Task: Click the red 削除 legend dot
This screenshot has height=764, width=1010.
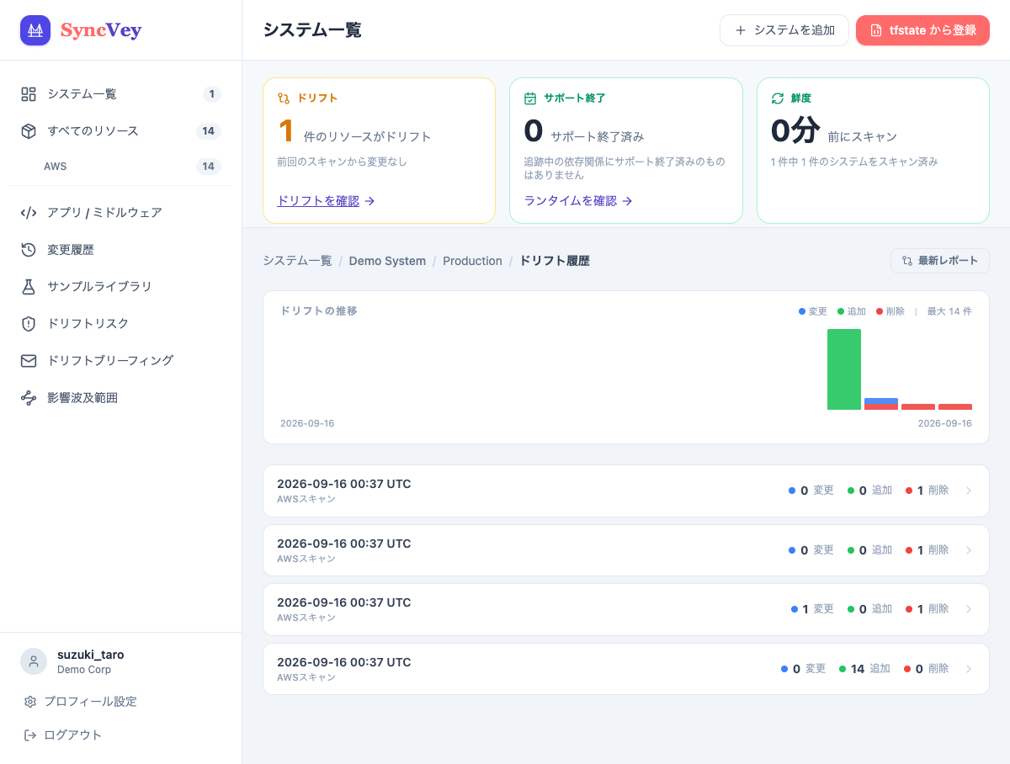Action: 880,311
